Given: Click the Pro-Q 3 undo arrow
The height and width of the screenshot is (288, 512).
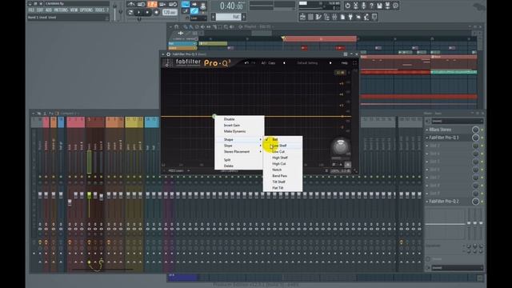Looking at the screenshot, I should coord(246,63).
